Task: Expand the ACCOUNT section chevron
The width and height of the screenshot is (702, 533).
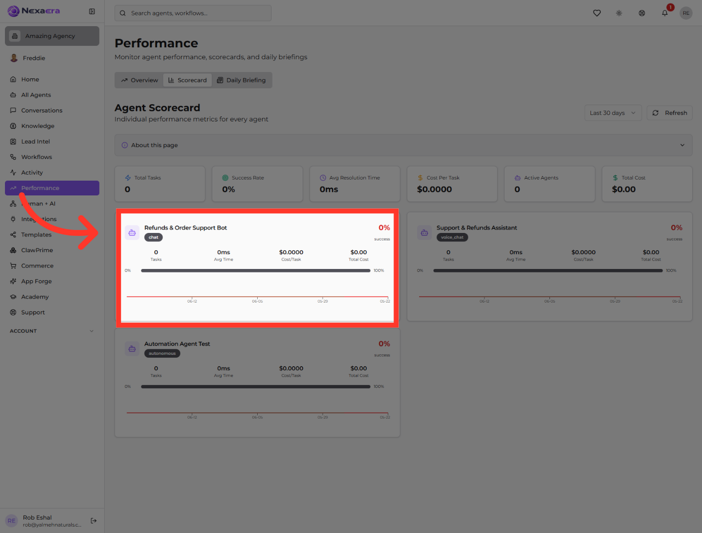Action: click(91, 331)
